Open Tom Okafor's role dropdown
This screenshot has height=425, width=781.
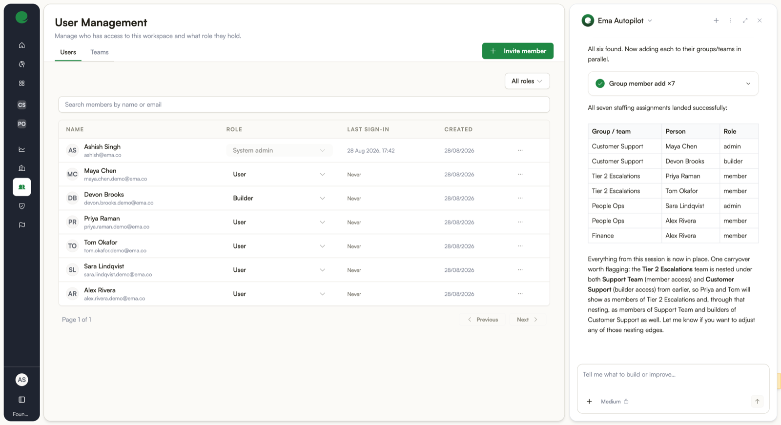(279, 246)
